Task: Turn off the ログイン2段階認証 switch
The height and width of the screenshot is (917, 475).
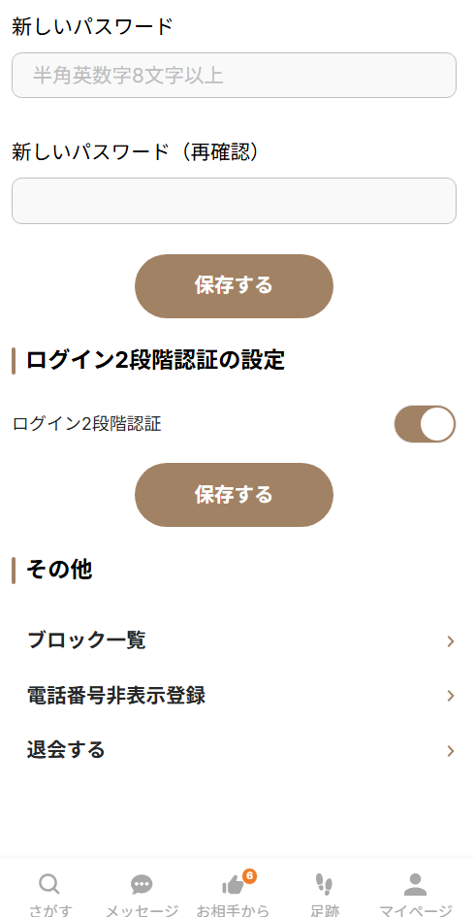Action: pyautogui.click(x=425, y=424)
